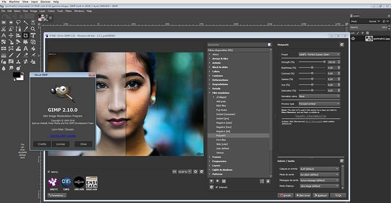Reset Entrée / Sortie settings refresh icon
The width and height of the screenshot is (391, 203).
(342, 161)
